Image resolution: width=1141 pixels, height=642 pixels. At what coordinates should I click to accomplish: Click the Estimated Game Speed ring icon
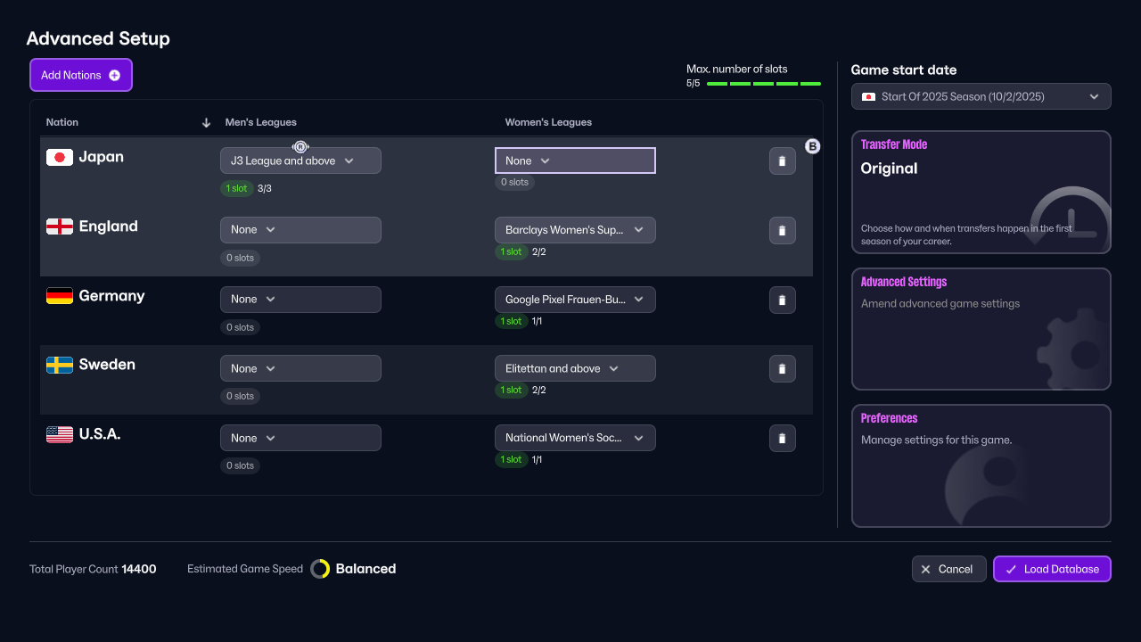pos(320,569)
